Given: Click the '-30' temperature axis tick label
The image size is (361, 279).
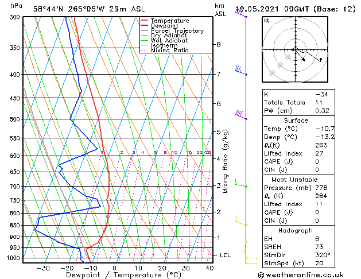Looking at the screenshot, I should click(43, 269).
